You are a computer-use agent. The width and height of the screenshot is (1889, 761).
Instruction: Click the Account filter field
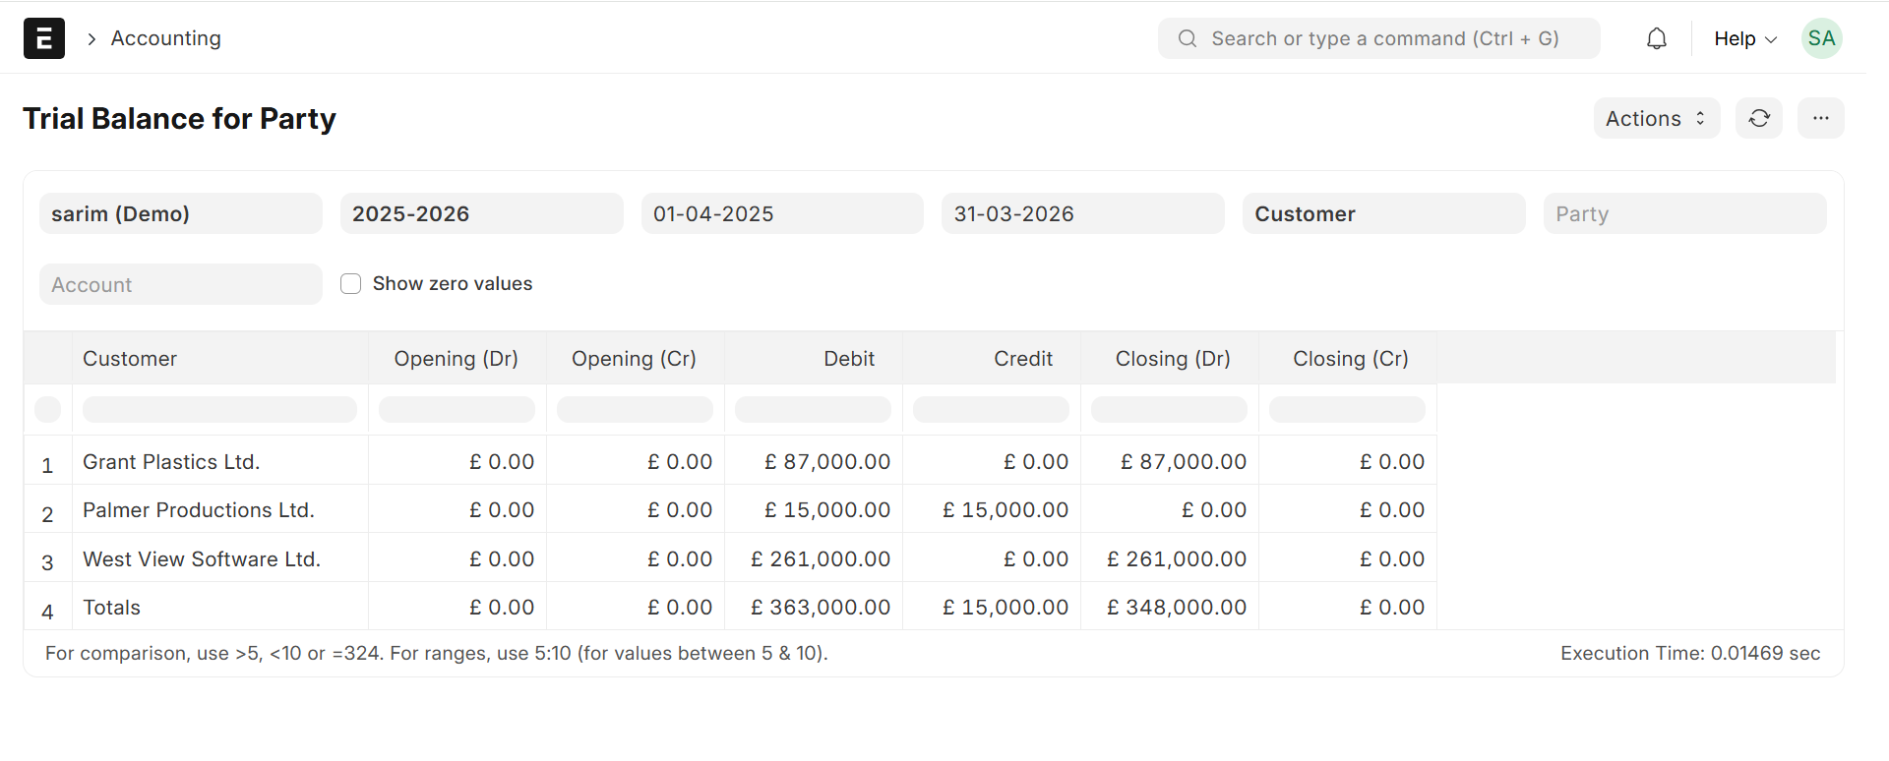click(x=180, y=284)
